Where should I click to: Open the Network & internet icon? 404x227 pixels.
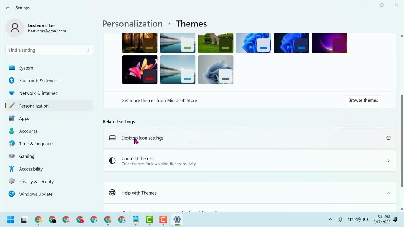coord(12,93)
